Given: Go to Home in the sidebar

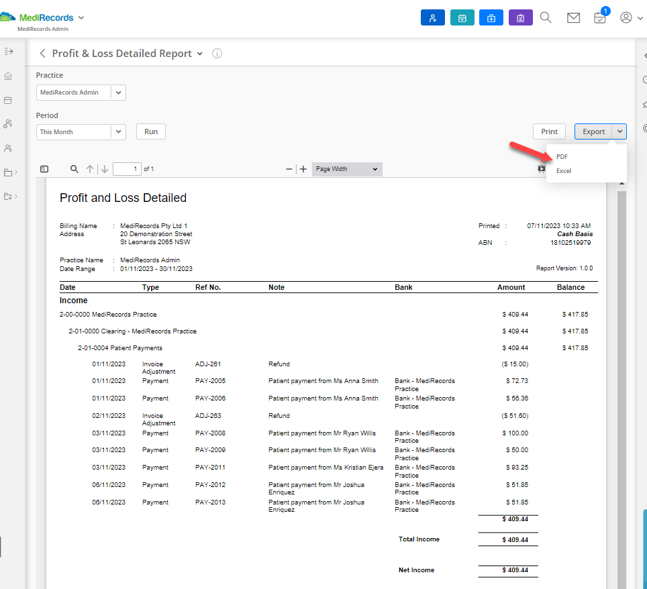Looking at the screenshot, I should (x=8, y=76).
